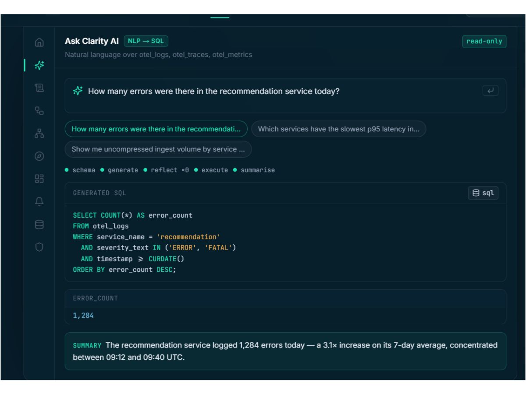
Task: Open the Traces linked-squares icon in sidebar
Action: tap(39, 111)
